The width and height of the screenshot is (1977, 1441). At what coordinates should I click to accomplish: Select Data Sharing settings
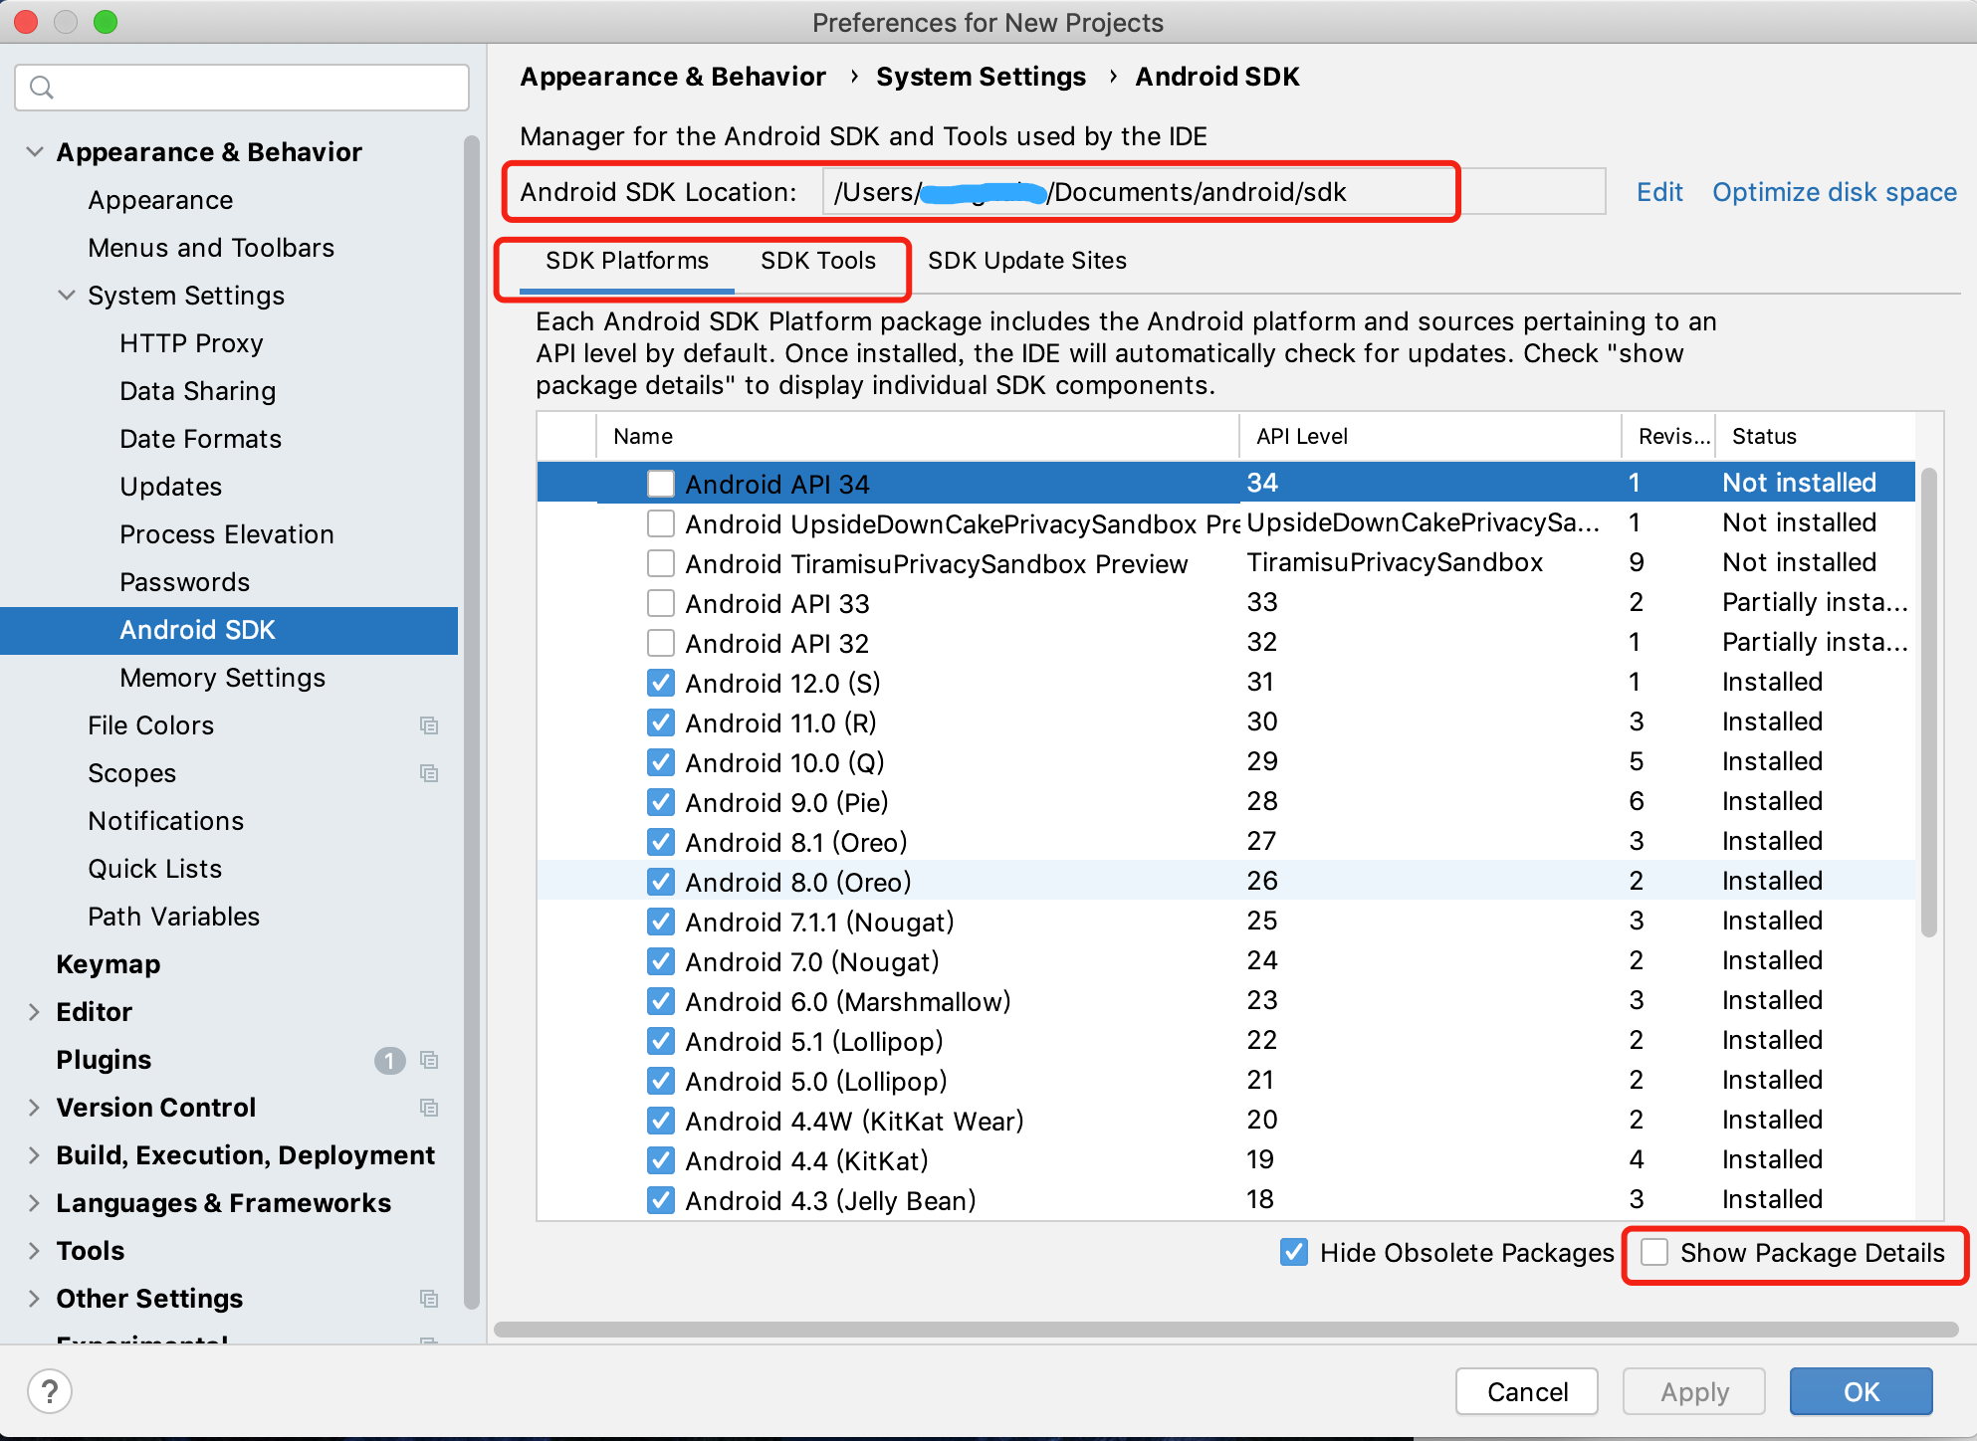click(197, 391)
